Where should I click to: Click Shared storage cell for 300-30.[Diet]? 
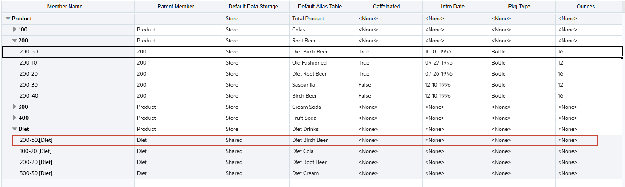click(x=234, y=173)
